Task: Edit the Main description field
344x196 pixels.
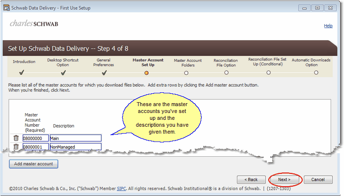Action: pyautogui.click(x=76, y=138)
